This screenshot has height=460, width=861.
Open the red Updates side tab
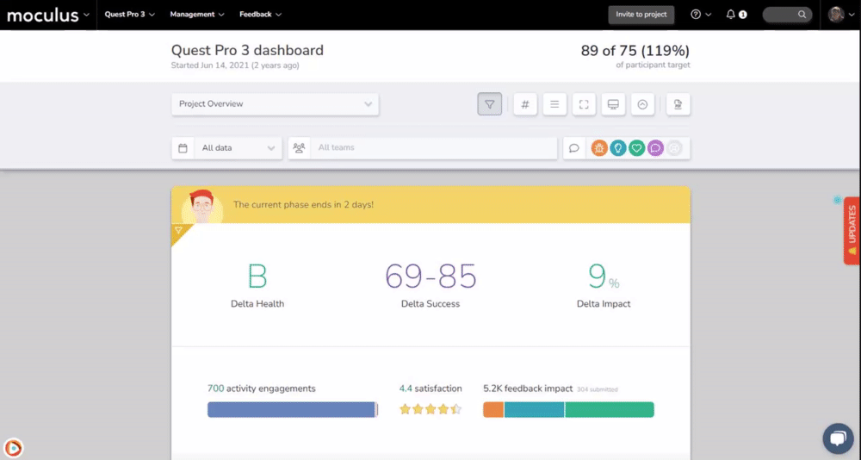coord(852,230)
